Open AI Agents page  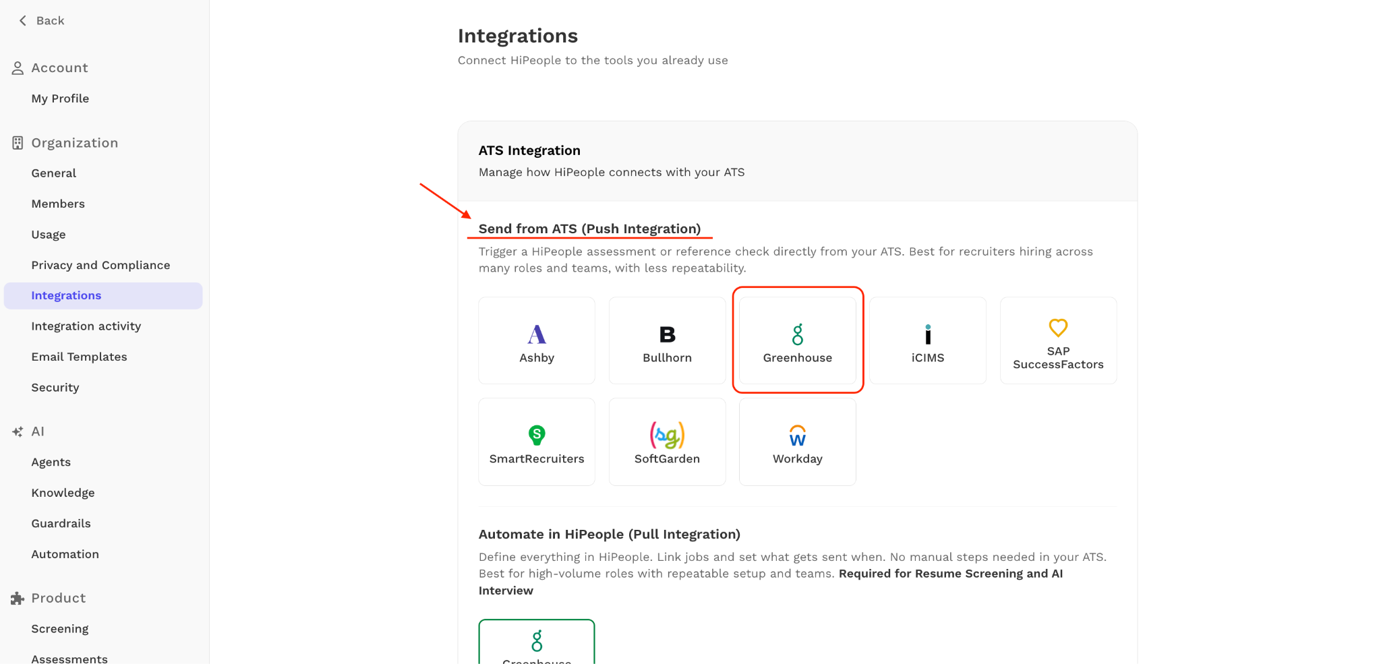coord(51,462)
